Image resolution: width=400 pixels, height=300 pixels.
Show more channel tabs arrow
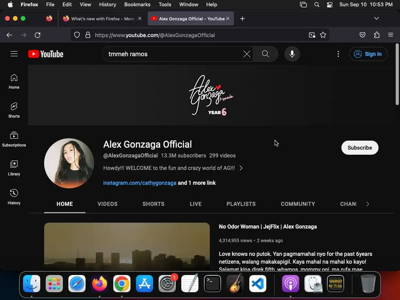[367, 204]
